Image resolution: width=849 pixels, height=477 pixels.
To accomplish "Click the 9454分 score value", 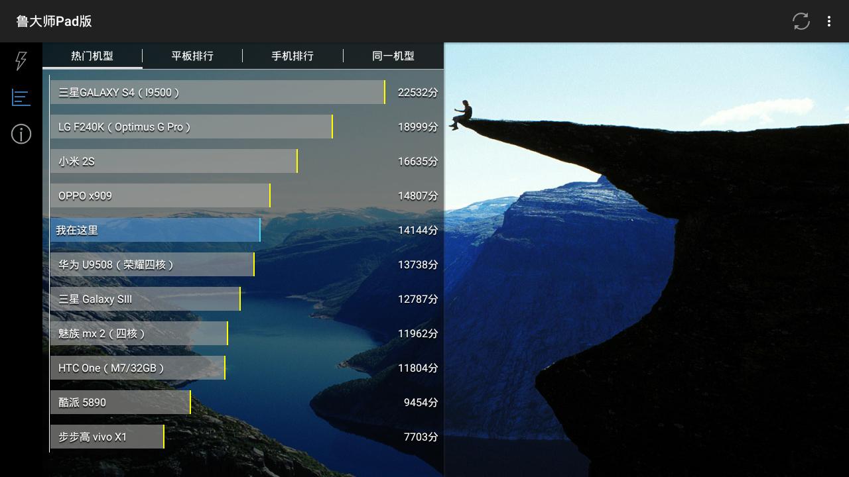I will coord(421,403).
